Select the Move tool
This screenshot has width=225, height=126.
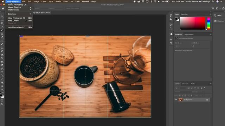(2, 16)
